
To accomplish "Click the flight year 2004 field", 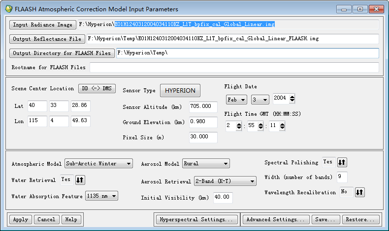I will click(281, 98).
